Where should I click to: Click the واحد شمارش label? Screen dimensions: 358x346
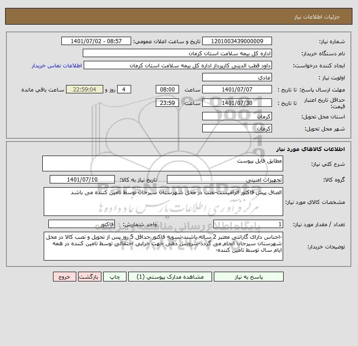click(140, 225)
